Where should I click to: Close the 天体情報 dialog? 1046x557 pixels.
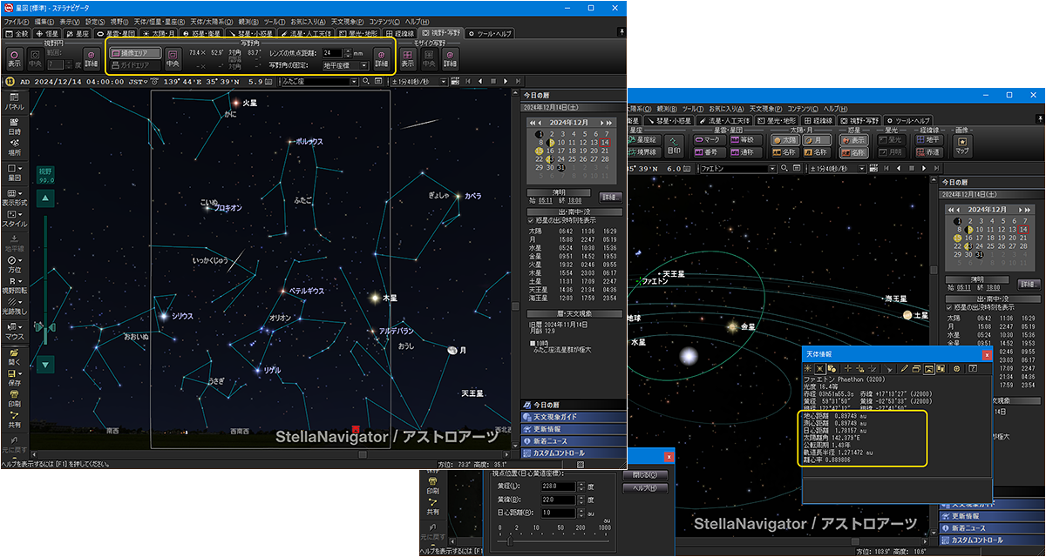[987, 355]
